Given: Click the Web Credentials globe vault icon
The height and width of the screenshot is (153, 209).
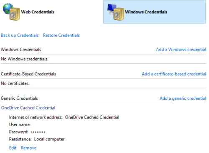Looking at the screenshot, I should click(x=11, y=12).
